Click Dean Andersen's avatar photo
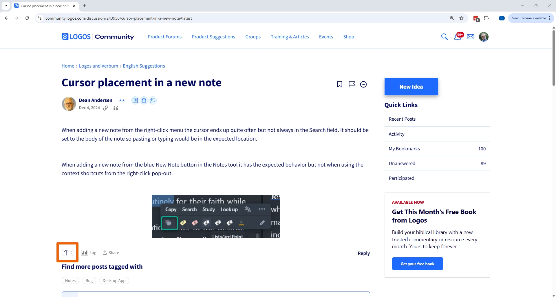 (69, 104)
